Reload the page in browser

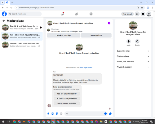11,8
